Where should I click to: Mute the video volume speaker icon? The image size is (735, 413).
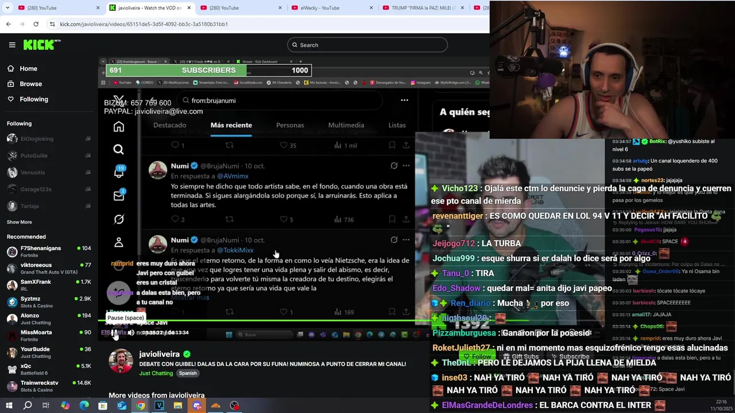point(131,333)
